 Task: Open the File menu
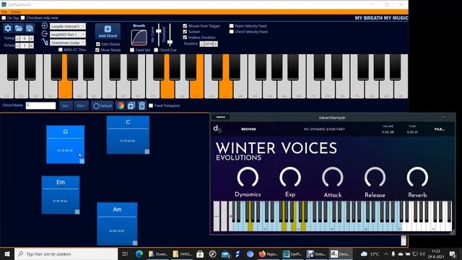(x=4, y=12)
